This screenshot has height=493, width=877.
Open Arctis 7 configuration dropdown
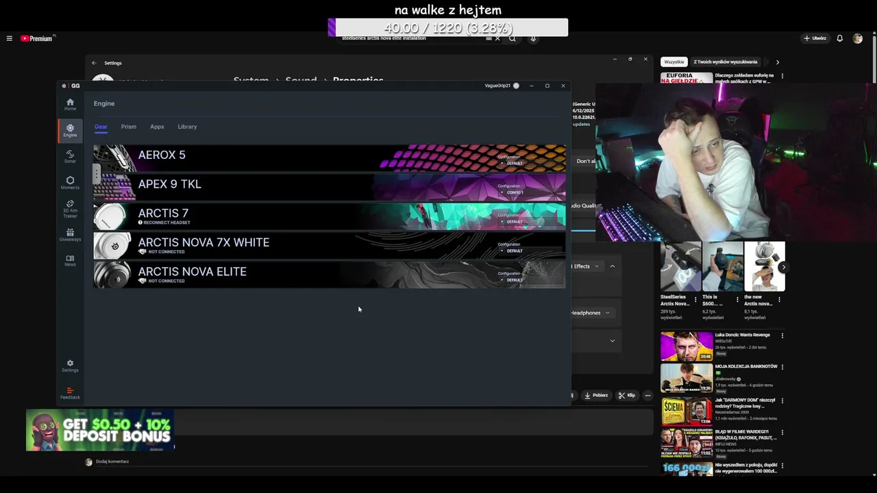click(529, 221)
